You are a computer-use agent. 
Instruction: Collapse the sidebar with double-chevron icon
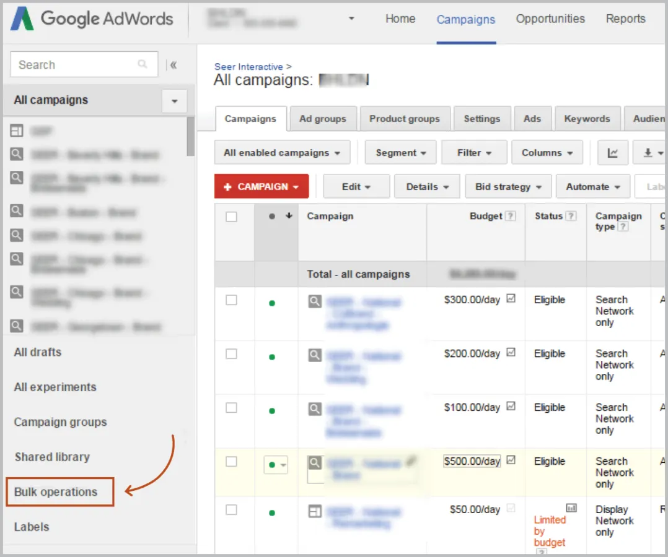(x=174, y=65)
